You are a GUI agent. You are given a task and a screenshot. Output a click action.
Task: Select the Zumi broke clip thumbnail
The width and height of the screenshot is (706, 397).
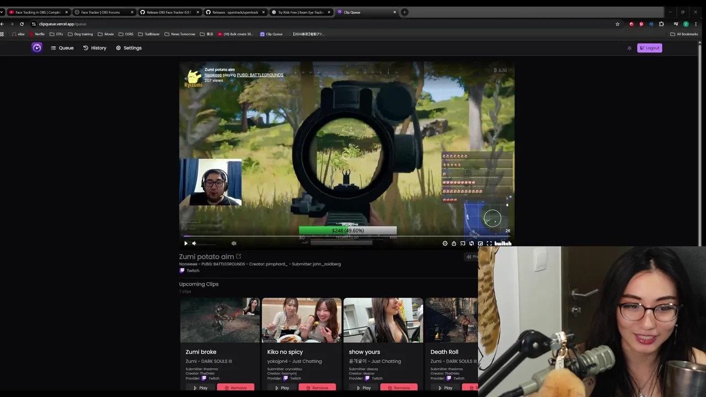220,320
